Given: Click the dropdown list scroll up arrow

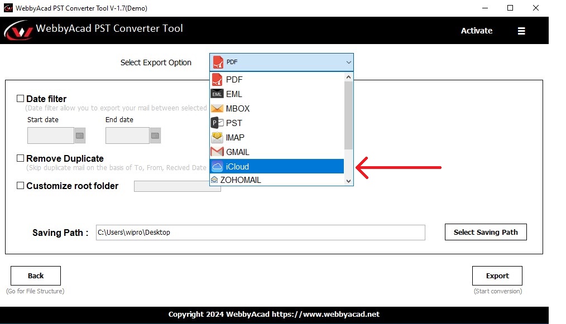Looking at the screenshot, I should point(348,77).
